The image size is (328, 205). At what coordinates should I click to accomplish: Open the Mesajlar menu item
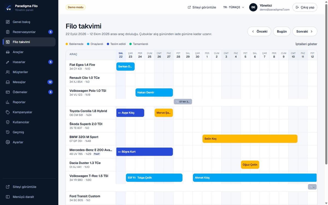29,82
